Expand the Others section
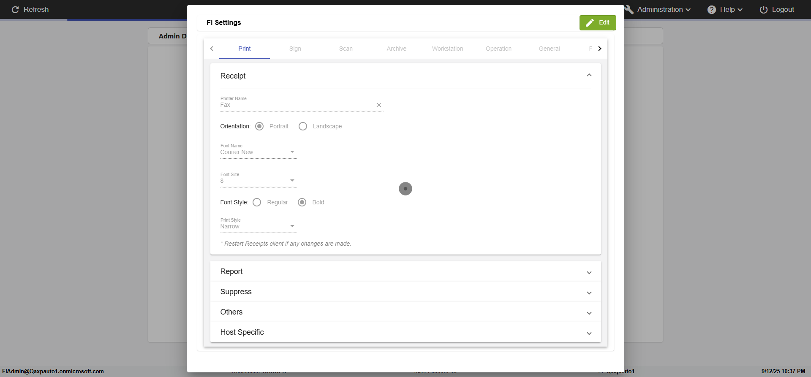 (x=405, y=312)
